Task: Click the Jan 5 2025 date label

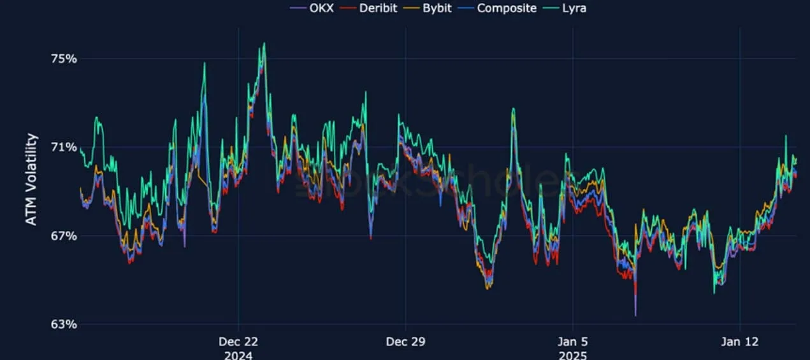Action: [x=572, y=348]
